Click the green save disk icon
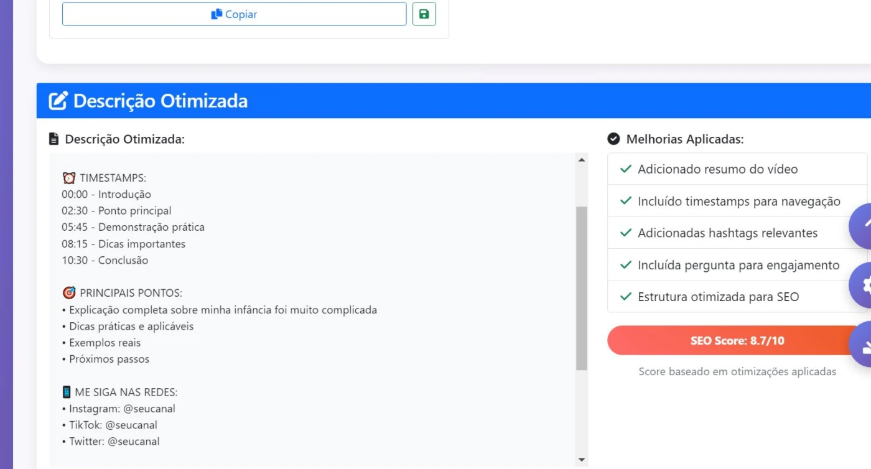The image size is (871, 469). click(x=424, y=14)
